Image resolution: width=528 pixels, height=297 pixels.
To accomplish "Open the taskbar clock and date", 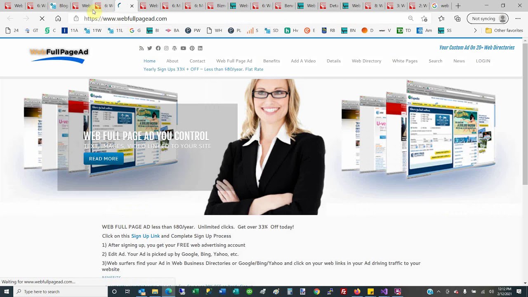I will [505, 292].
